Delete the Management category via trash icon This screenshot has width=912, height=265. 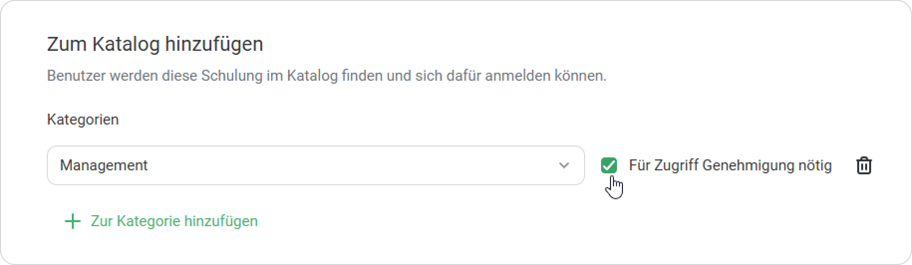(864, 165)
